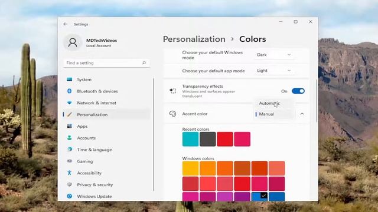Screen dimensions: 378x212
Task: Go to Bluetooth & devices page
Action: (106, 91)
